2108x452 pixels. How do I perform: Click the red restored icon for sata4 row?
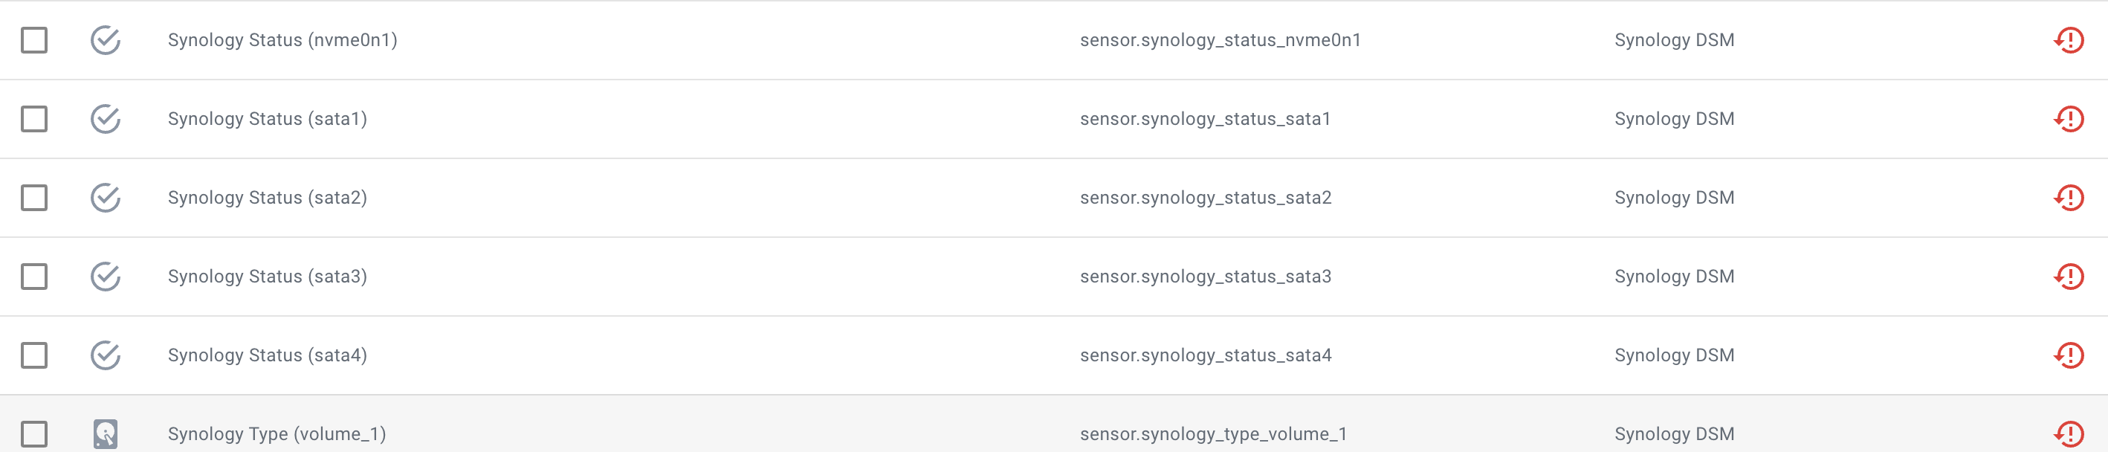(x=2069, y=355)
